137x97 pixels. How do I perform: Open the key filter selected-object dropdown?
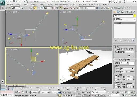tap(98, 92)
